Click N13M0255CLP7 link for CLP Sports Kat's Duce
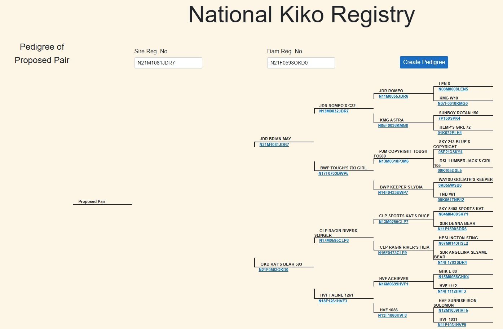 pos(393,222)
